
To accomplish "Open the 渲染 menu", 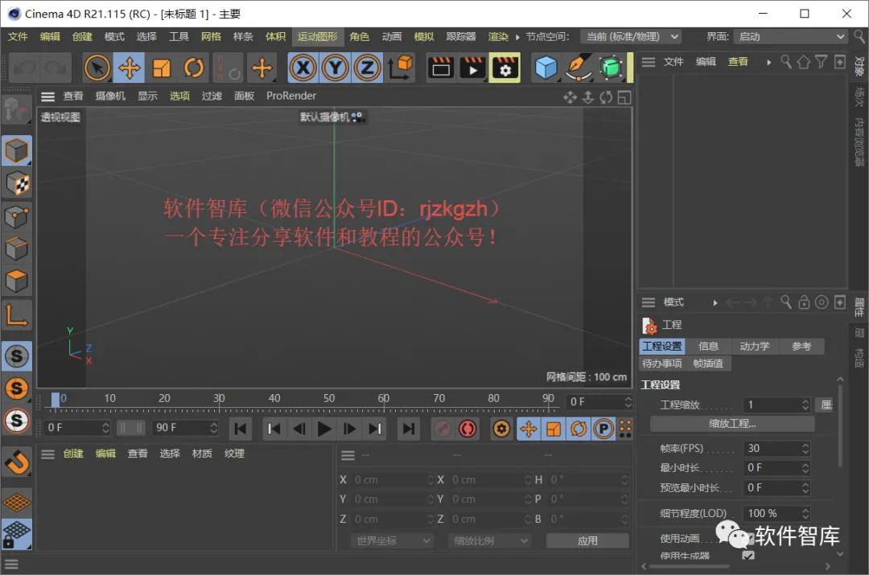I will (498, 36).
